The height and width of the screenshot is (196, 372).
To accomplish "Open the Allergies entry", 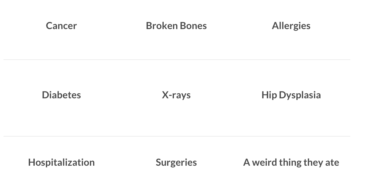I will pyautogui.click(x=291, y=26).
